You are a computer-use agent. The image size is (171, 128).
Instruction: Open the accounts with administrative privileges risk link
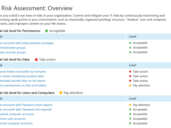pyautogui.click(x=27, y=43)
